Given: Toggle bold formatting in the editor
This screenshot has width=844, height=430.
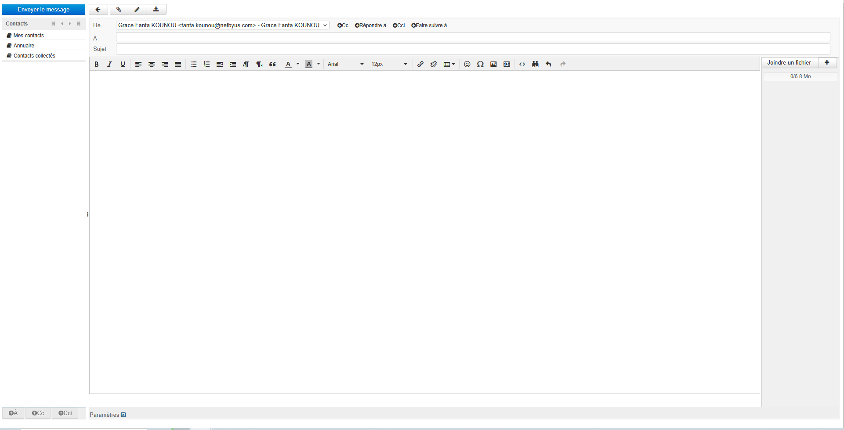Looking at the screenshot, I should coord(97,64).
